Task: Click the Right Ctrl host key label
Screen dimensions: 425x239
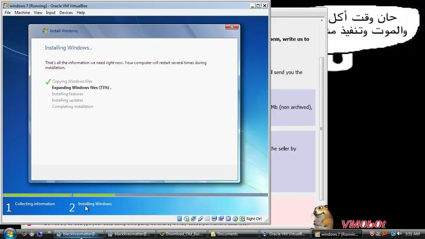Action: [254, 219]
